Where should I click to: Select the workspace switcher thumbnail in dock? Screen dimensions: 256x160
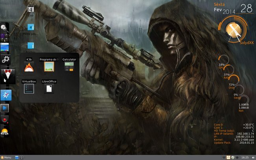[x=4, y=38]
